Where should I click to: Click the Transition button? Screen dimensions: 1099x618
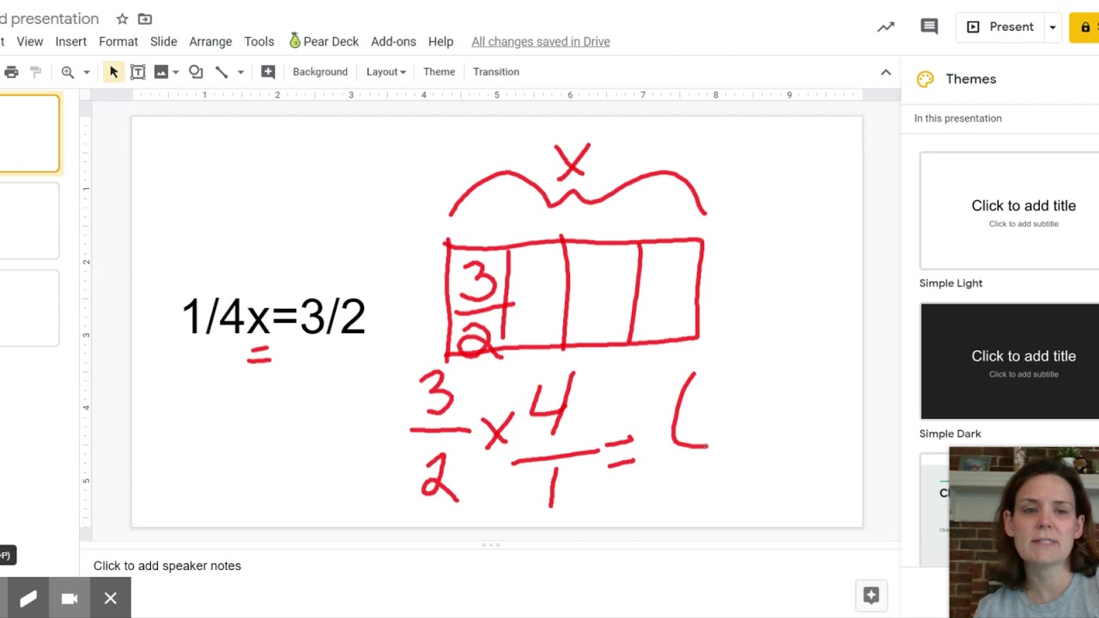click(496, 72)
